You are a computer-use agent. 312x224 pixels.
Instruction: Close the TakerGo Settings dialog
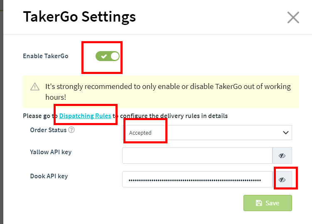[293, 17]
